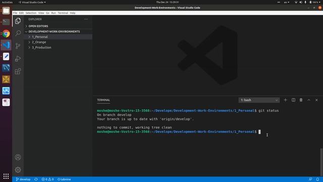
Task: Show Applications grid in the dock
Action: [x=6, y=176]
